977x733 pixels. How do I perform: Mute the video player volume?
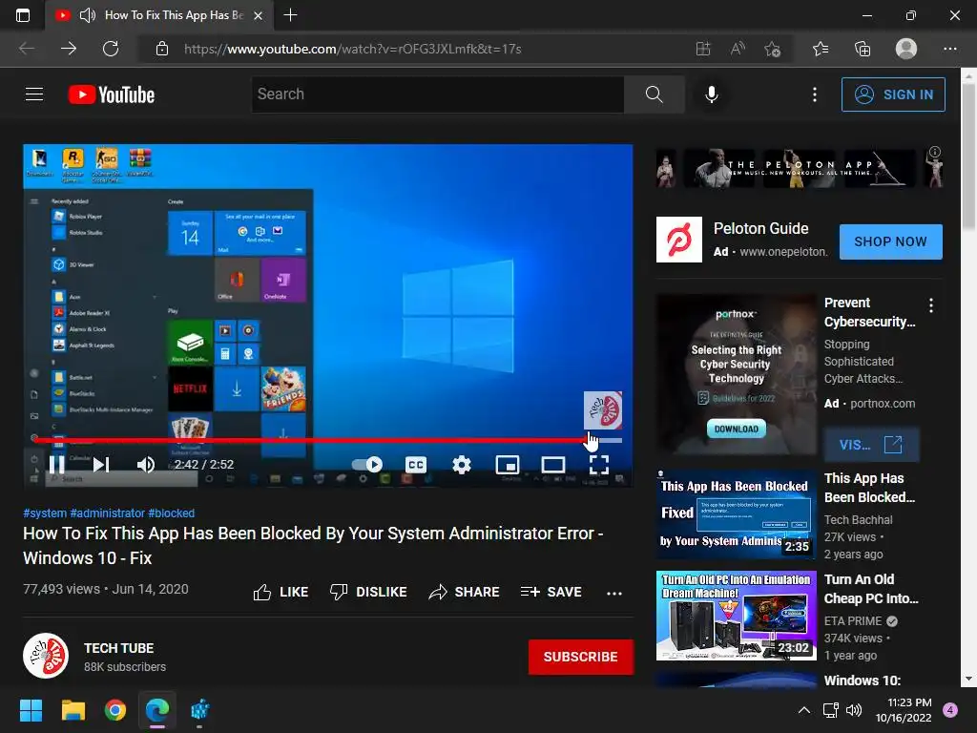tap(145, 465)
